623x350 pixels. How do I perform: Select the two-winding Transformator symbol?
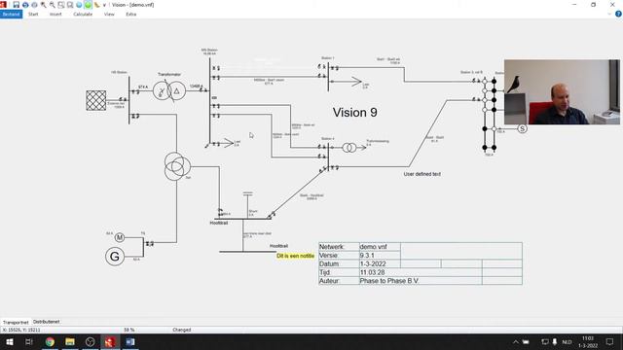click(x=169, y=90)
